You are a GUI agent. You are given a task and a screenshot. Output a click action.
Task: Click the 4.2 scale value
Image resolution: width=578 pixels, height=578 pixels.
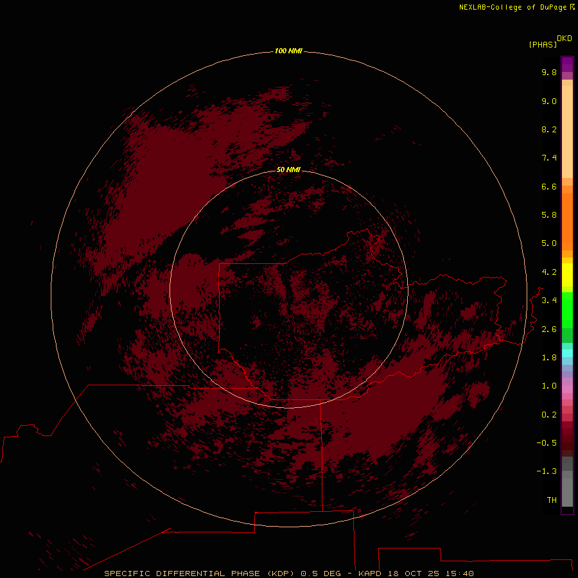click(x=549, y=272)
